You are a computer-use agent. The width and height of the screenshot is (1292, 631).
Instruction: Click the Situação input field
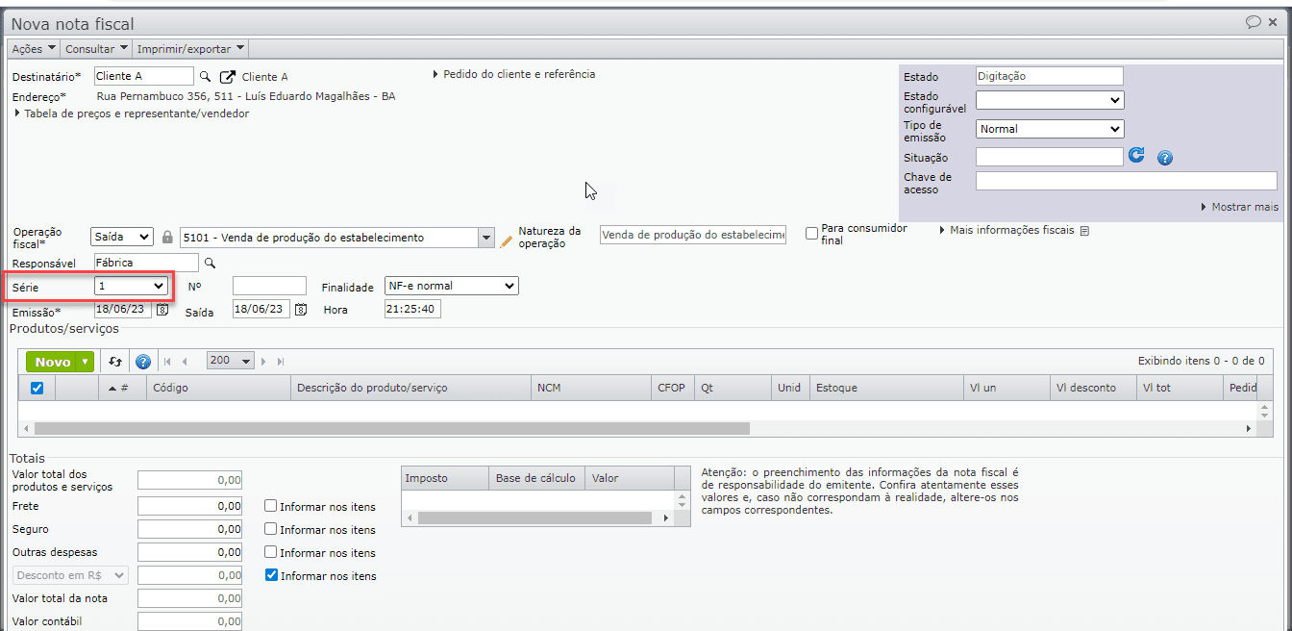[1050, 157]
